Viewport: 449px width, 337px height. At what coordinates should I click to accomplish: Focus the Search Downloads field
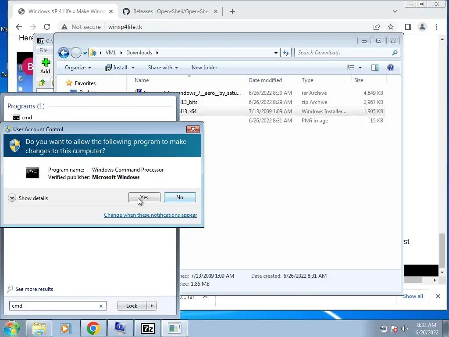click(344, 53)
